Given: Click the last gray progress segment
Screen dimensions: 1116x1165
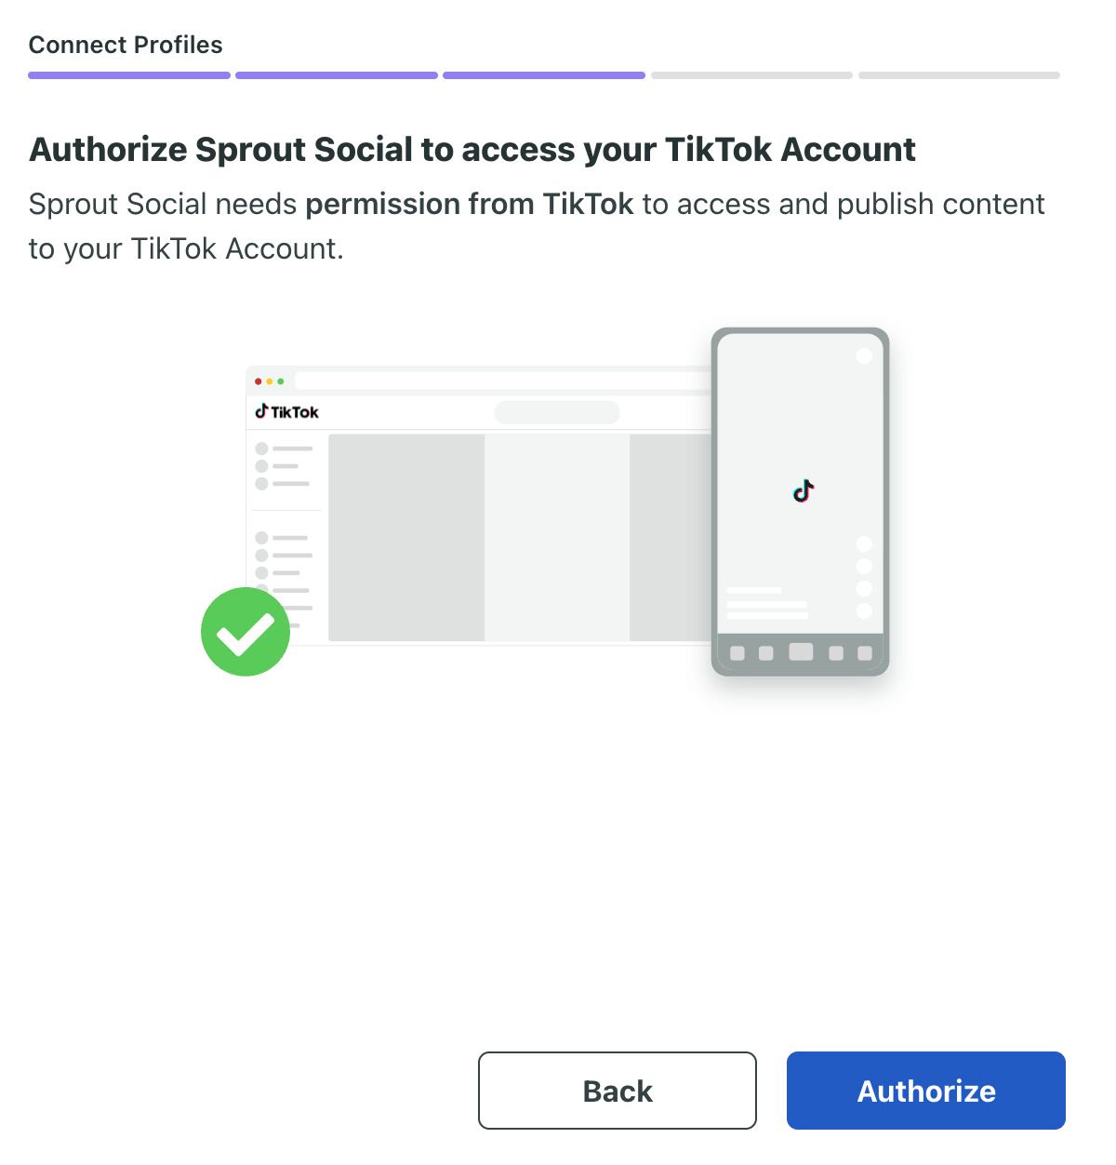Looking at the screenshot, I should [x=959, y=74].
